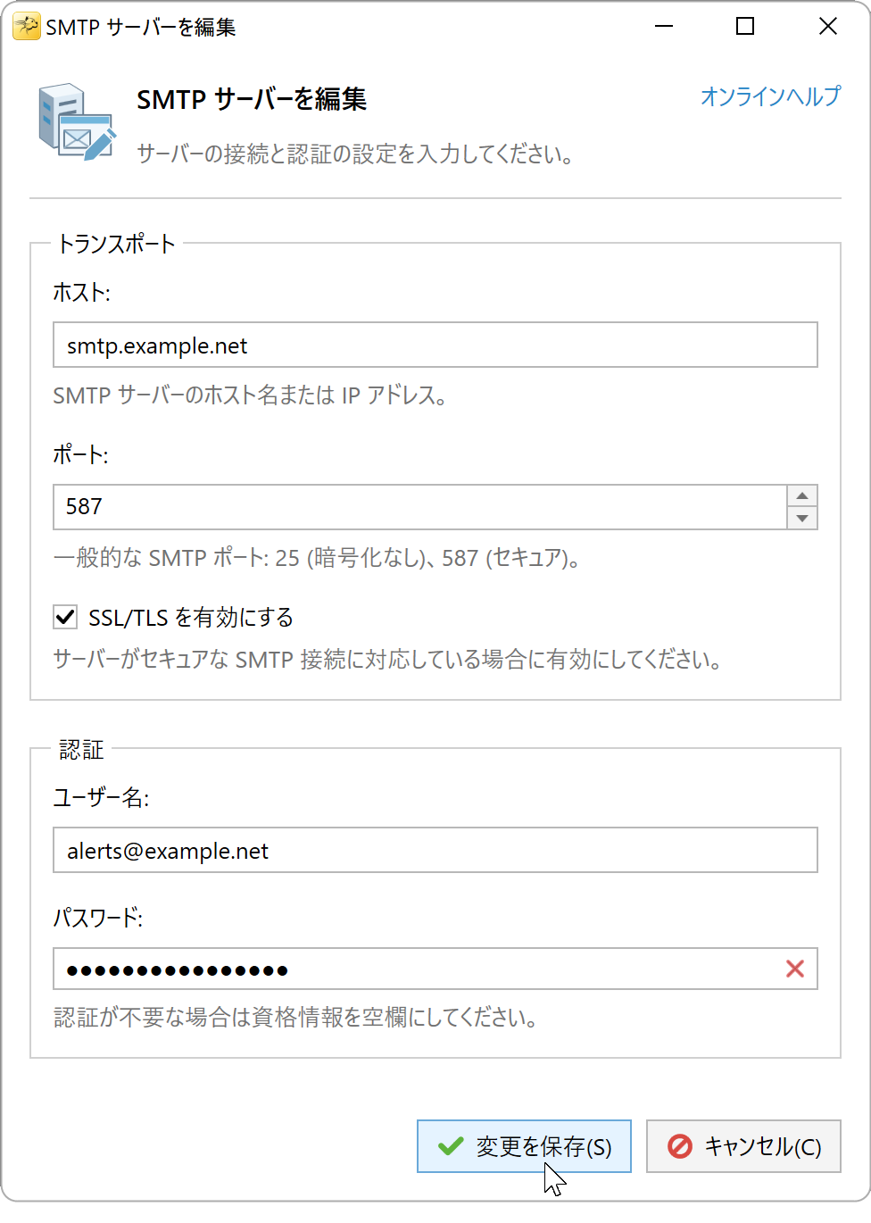Close the SMTP サーバーを編集 window

(x=828, y=27)
